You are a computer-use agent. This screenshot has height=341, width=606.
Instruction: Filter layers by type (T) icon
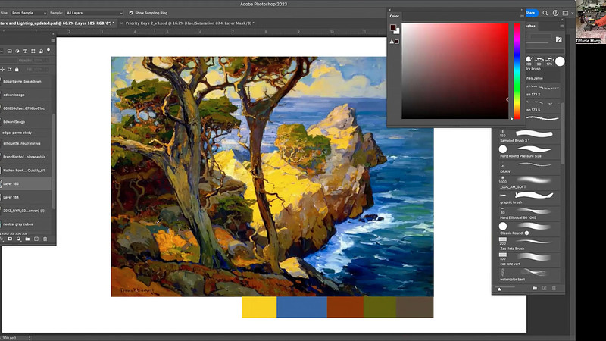tap(25, 51)
